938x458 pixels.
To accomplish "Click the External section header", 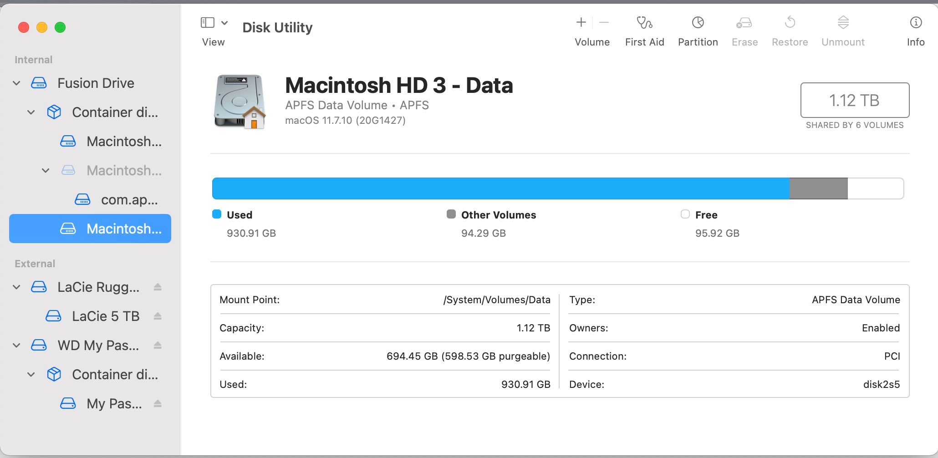I will (x=35, y=264).
